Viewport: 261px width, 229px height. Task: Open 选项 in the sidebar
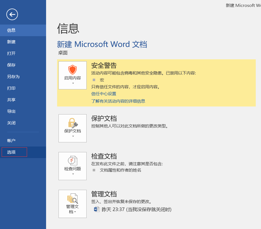pos(23,152)
